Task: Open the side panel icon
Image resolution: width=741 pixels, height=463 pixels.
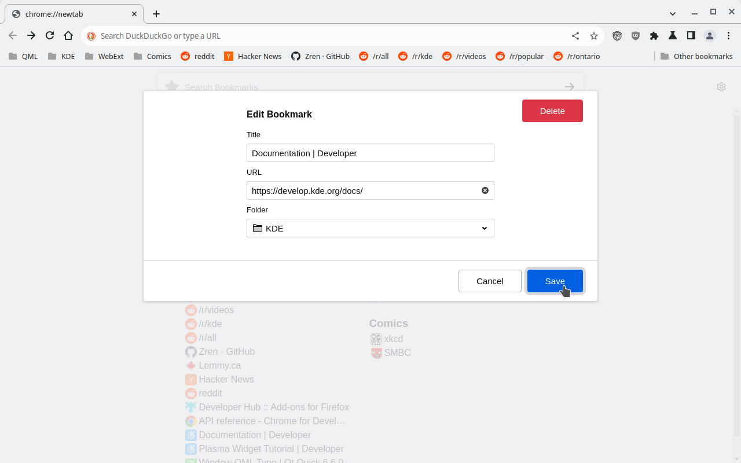Action: coord(691,35)
